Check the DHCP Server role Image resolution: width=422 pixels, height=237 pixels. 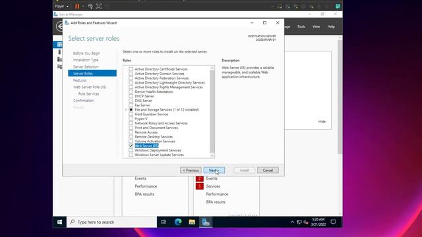131,96
